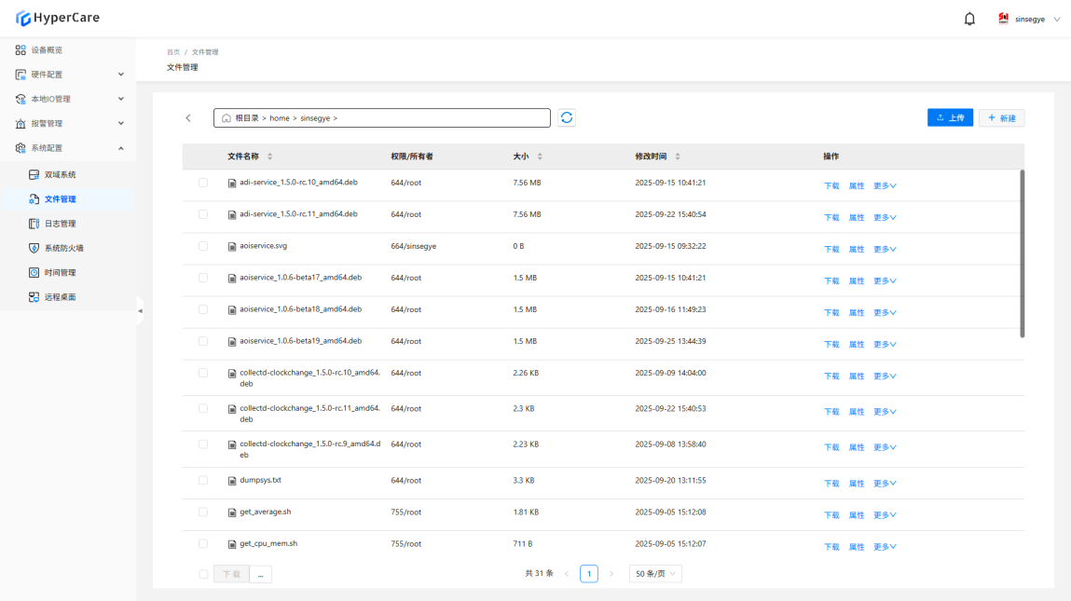1071x601 pixels.
Task: Collapse the sidebar with the handle arrow
Action: (140, 310)
